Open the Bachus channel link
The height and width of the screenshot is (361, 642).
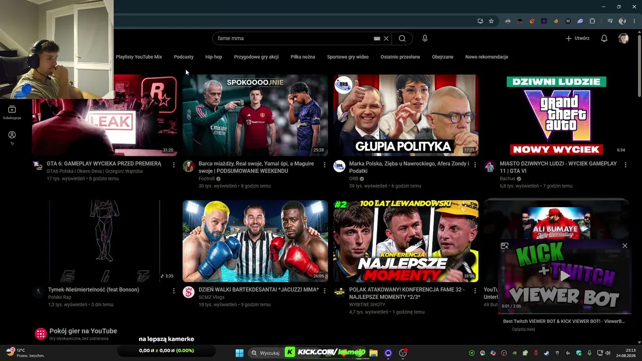(508, 178)
